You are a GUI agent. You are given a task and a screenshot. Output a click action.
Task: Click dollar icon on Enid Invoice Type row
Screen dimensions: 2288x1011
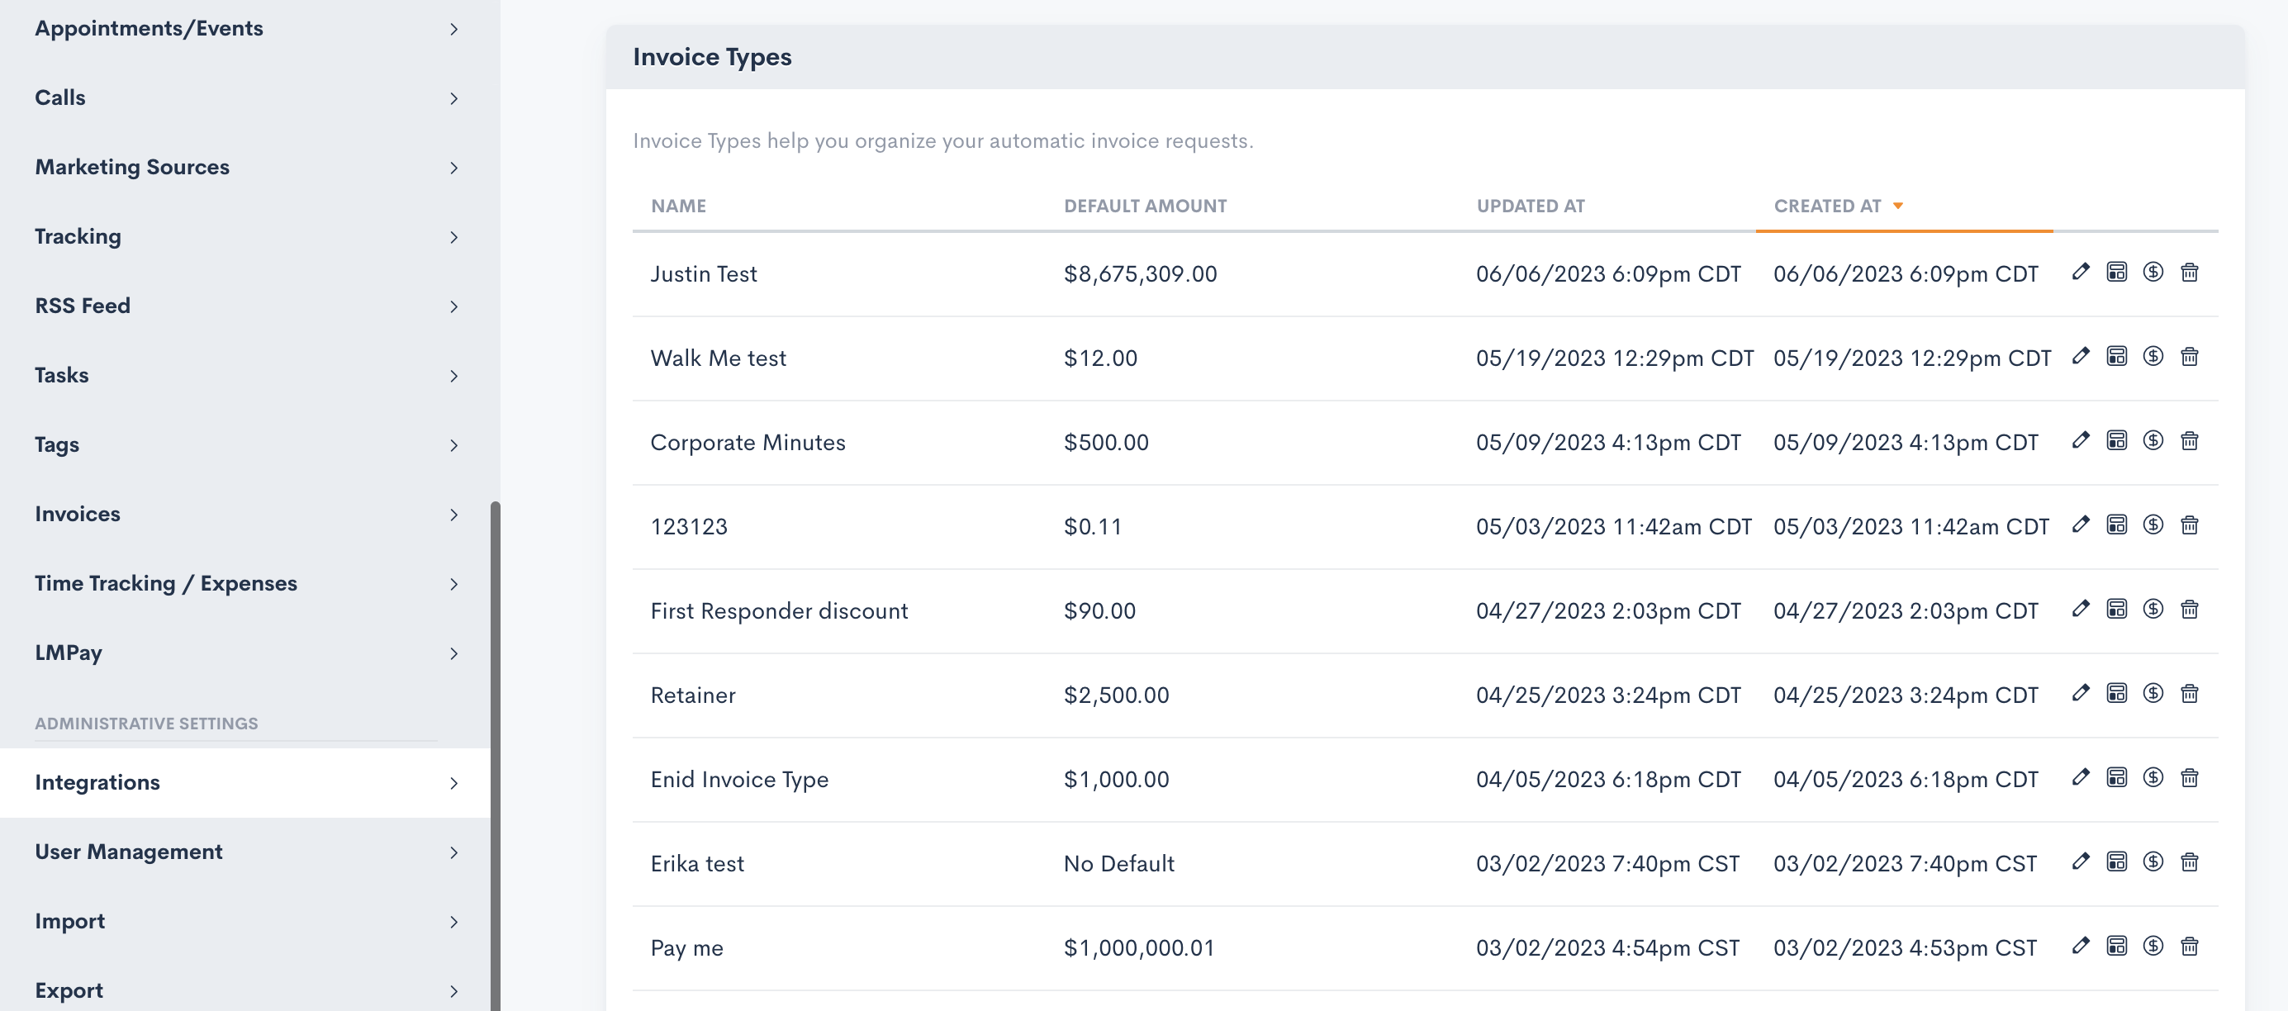[x=2152, y=778]
